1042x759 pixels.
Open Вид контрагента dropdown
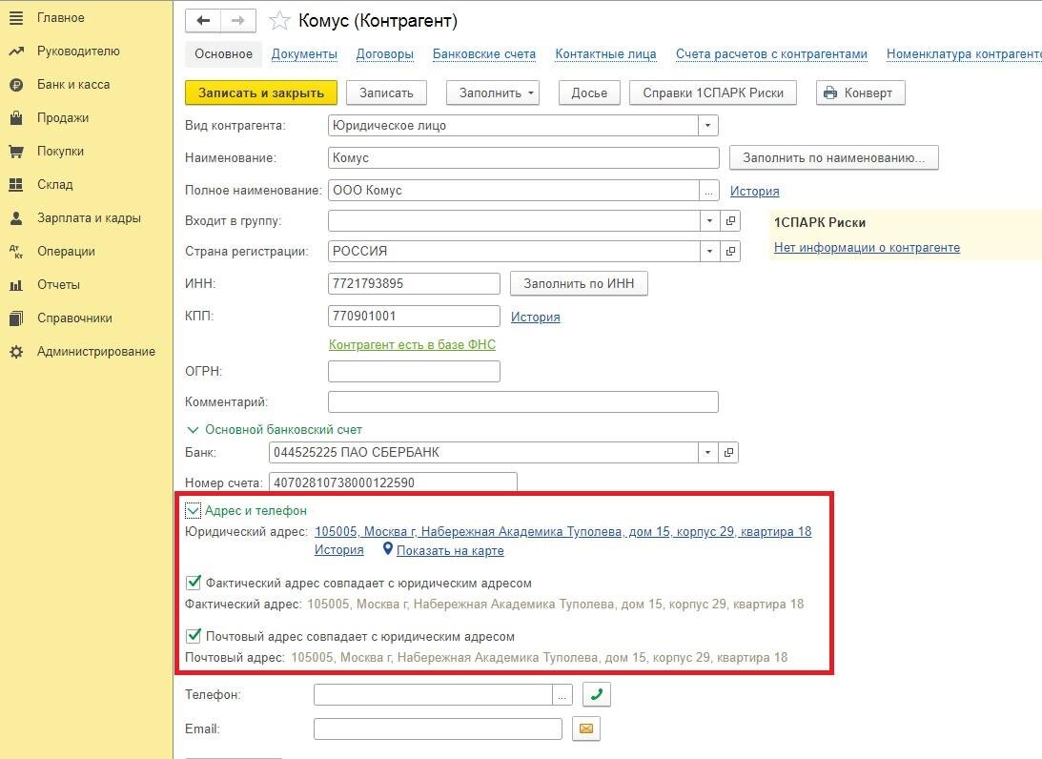click(x=707, y=126)
